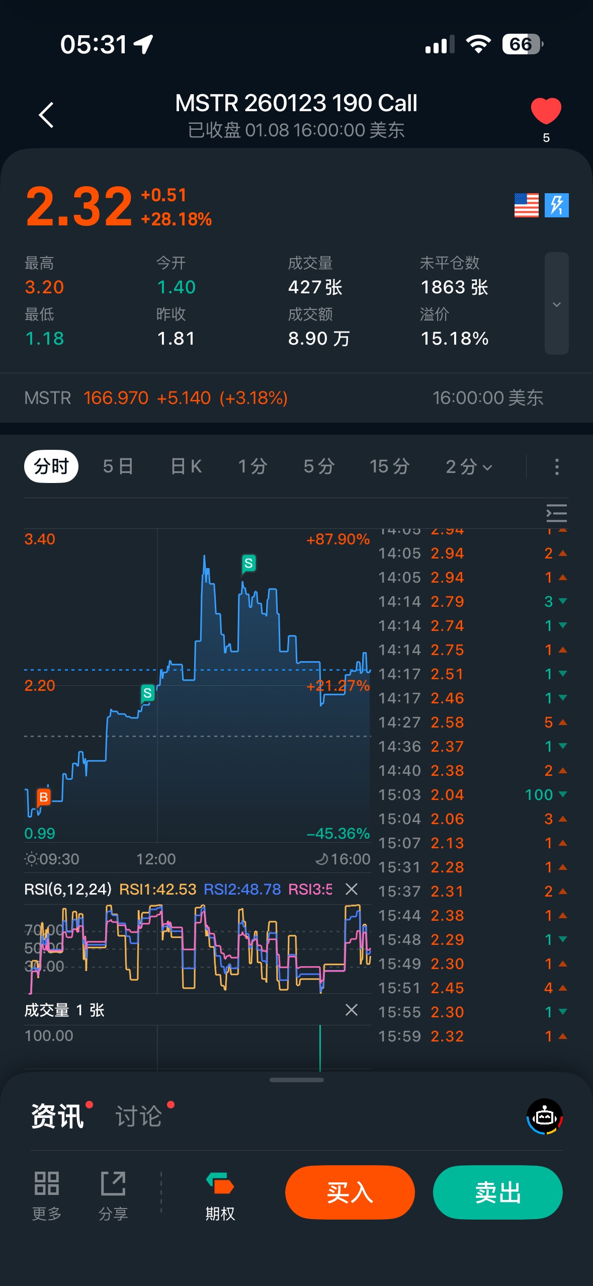Toggle the tick list panel icon

coord(556,513)
